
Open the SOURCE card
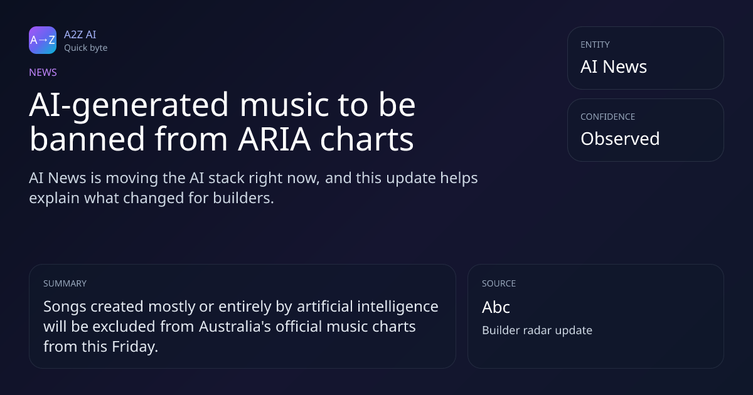click(x=595, y=316)
